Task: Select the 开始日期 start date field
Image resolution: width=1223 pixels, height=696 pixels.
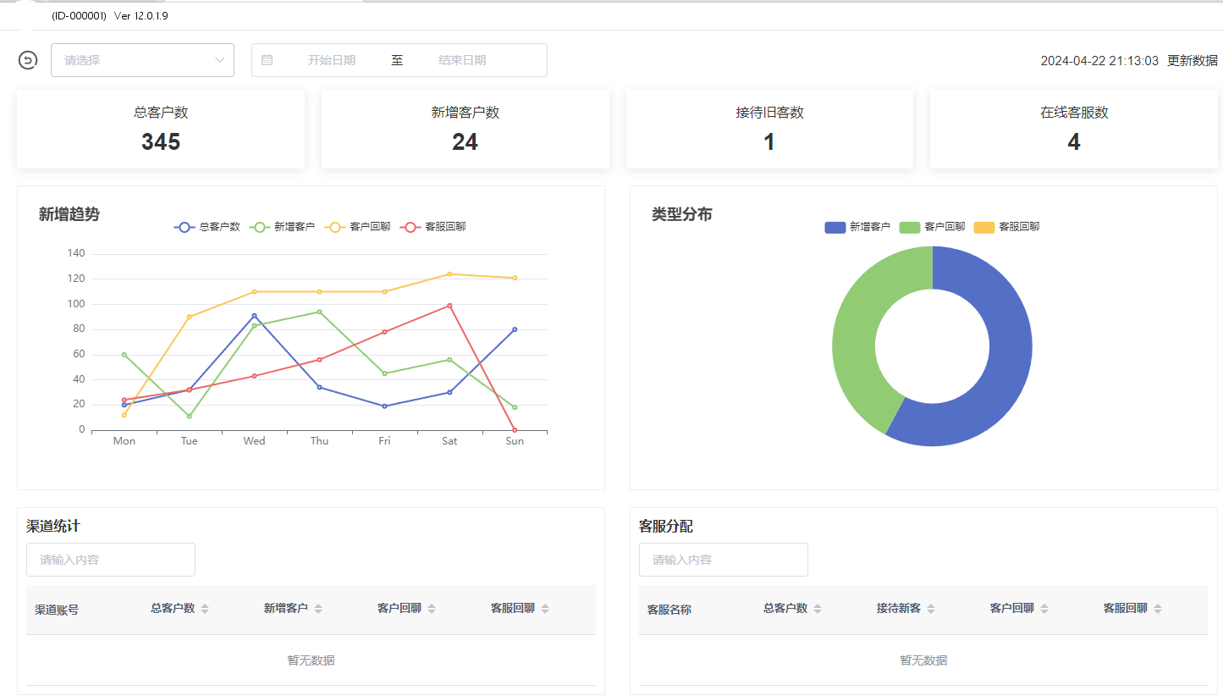Action: click(331, 60)
